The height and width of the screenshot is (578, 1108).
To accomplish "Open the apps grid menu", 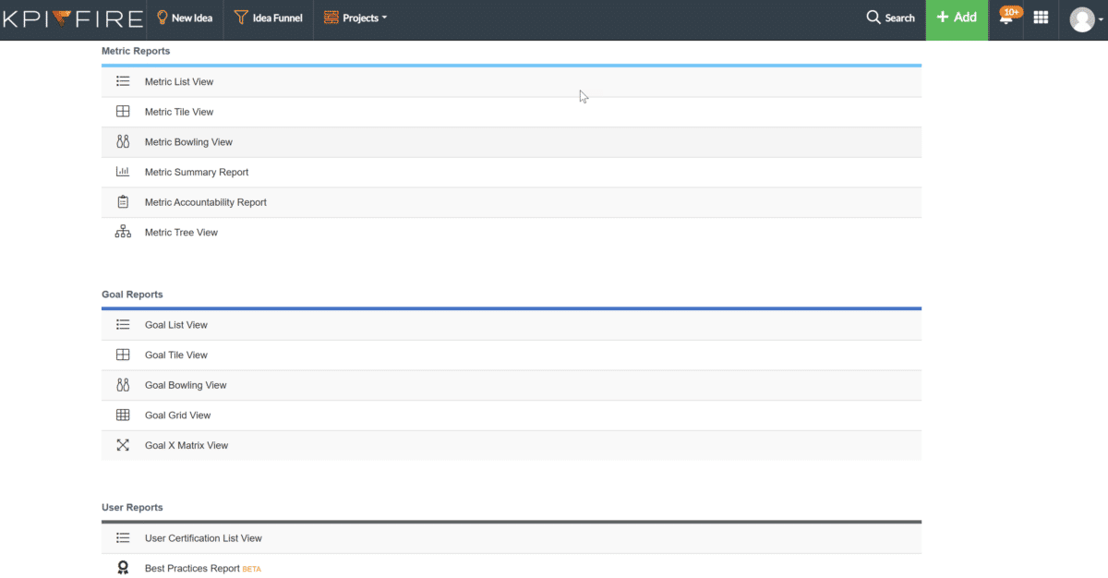I will pos(1041,18).
